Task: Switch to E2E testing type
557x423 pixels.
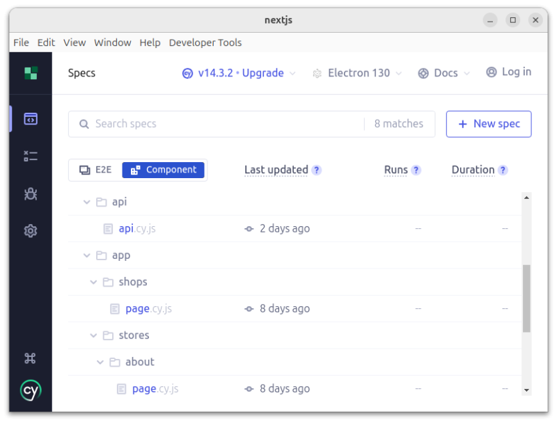Action: point(95,170)
